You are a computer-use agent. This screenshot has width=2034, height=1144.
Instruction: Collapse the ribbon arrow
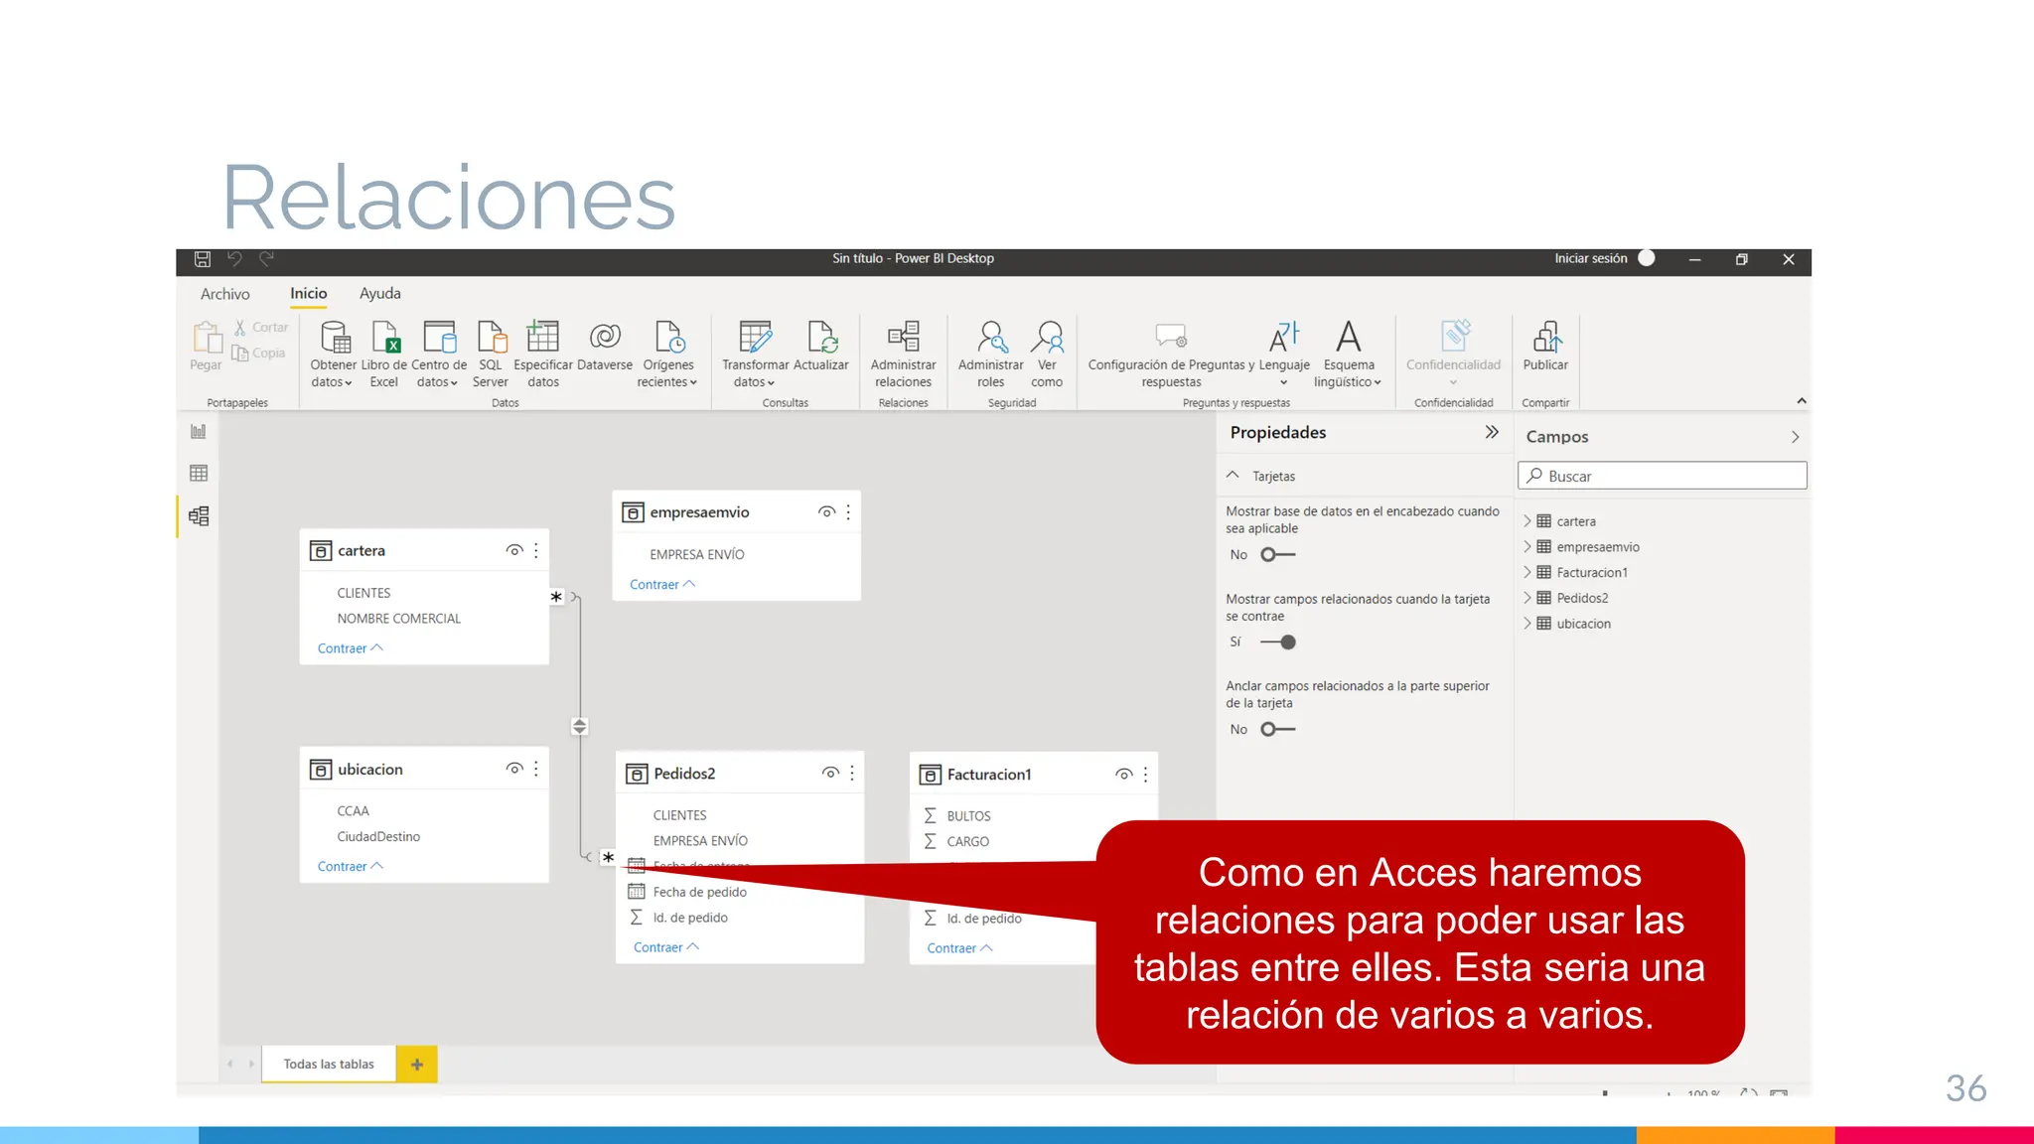[1802, 401]
